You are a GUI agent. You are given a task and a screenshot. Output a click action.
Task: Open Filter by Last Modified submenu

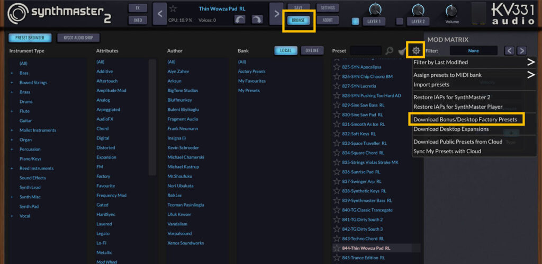(474, 62)
